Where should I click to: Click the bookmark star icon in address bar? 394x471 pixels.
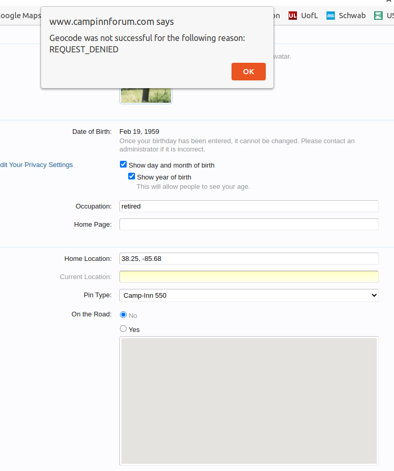pos(389,1)
